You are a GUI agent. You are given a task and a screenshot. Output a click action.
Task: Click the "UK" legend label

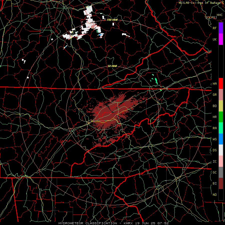(x=214, y=39)
